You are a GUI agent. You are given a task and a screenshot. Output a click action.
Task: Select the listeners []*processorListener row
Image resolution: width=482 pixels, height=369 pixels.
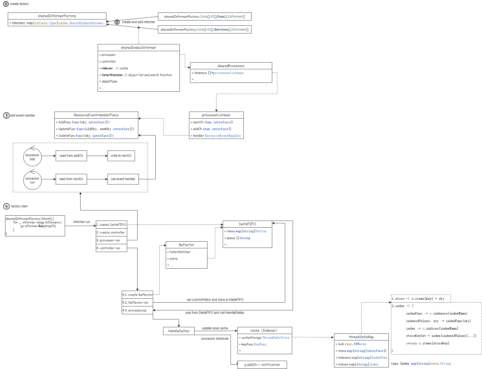coord(231,73)
